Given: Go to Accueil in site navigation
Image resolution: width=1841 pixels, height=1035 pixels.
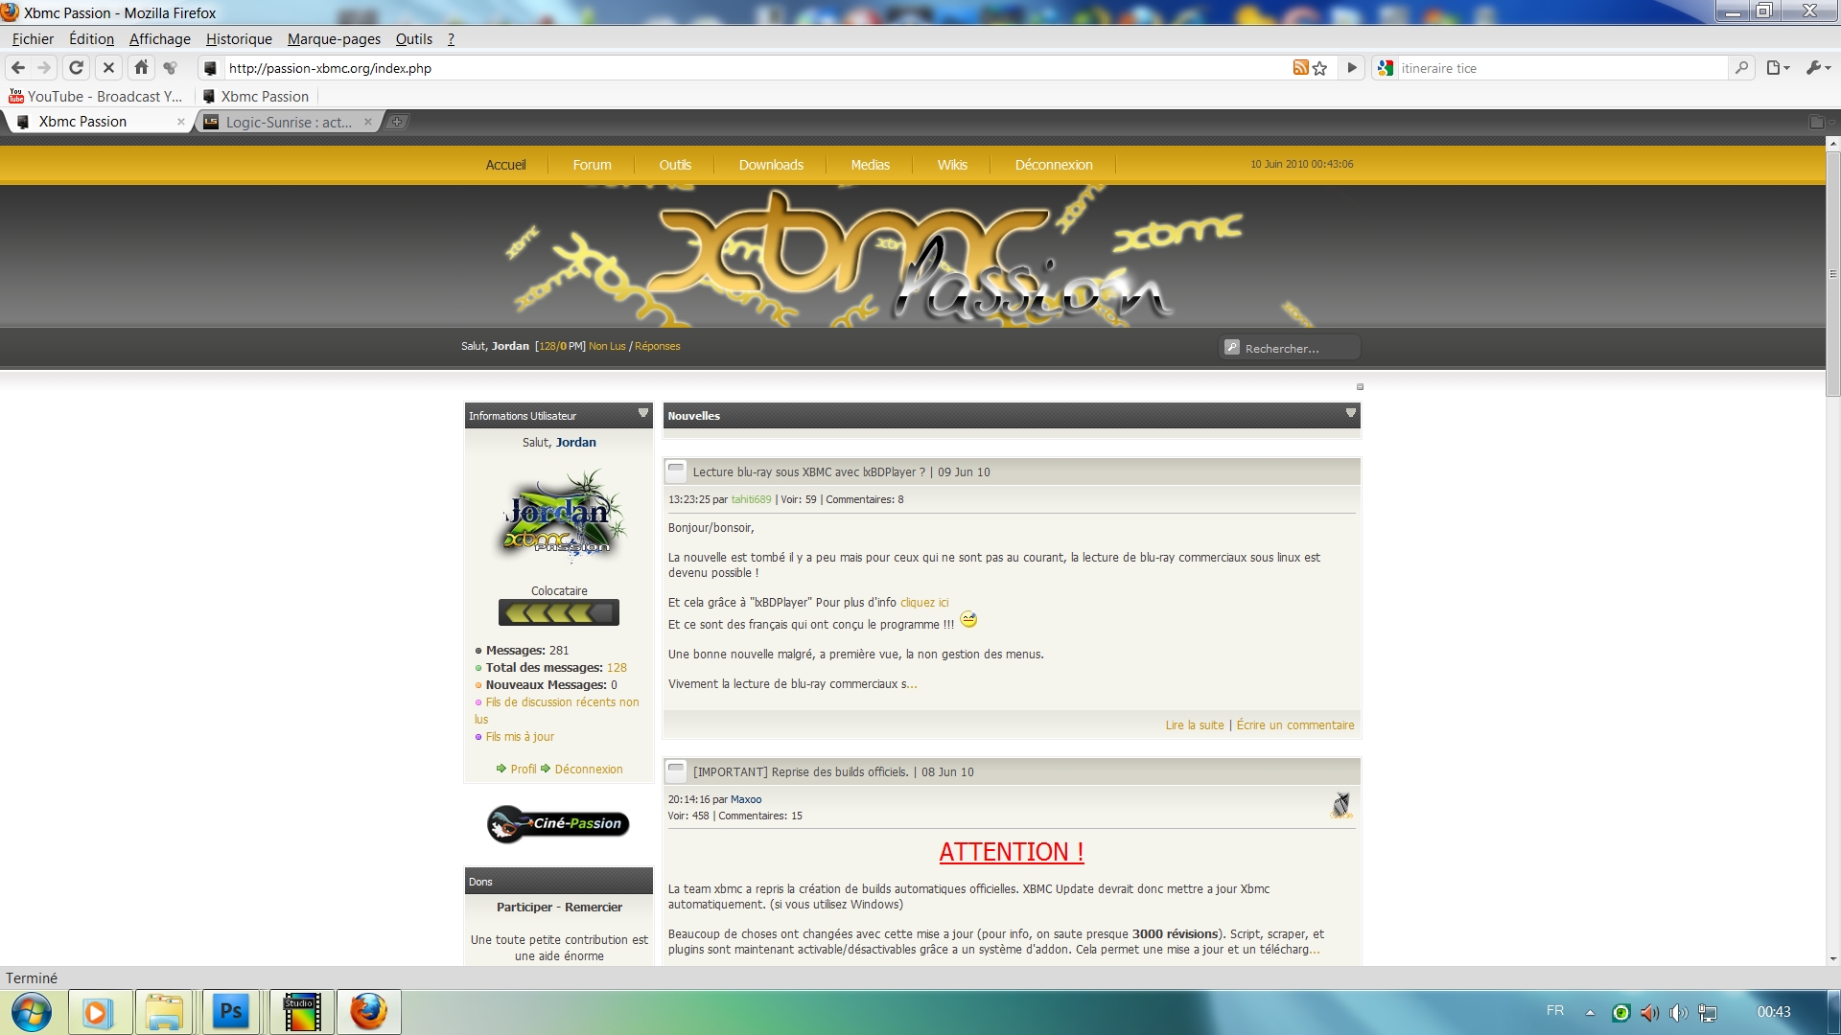Looking at the screenshot, I should pyautogui.click(x=505, y=165).
